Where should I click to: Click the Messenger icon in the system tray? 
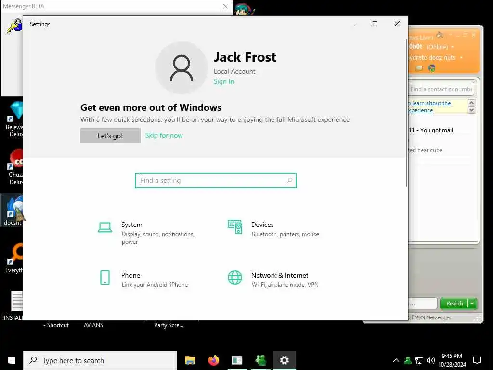pyautogui.click(x=408, y=360)
